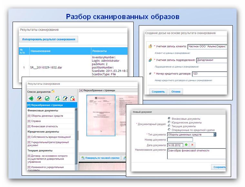The height and width of the screenshot is (187, 245).
Task: Click the Наименование документа text area
Action: 196,154
